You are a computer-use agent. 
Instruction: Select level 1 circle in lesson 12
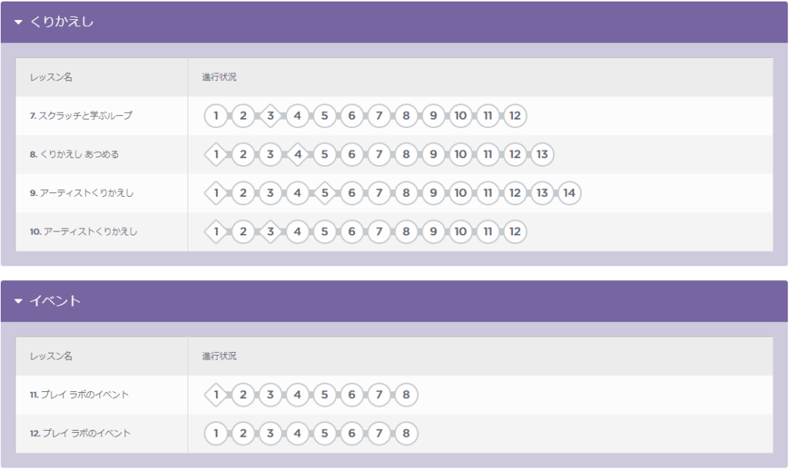coord(216,433)
